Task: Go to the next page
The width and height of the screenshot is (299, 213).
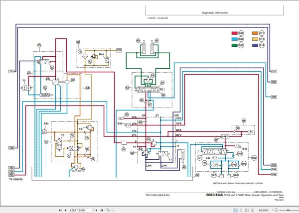Action: click(x=96, y=210)
